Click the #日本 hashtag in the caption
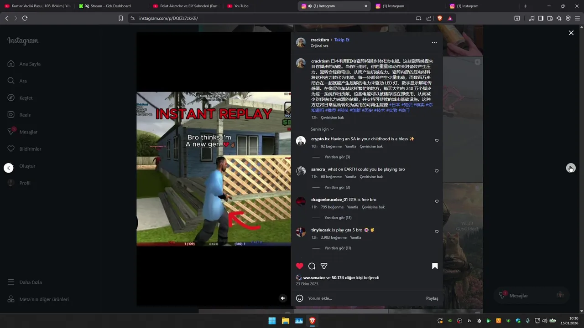Image resolution: width=584 pixels, height=328 pixels. tap(395, 105)
